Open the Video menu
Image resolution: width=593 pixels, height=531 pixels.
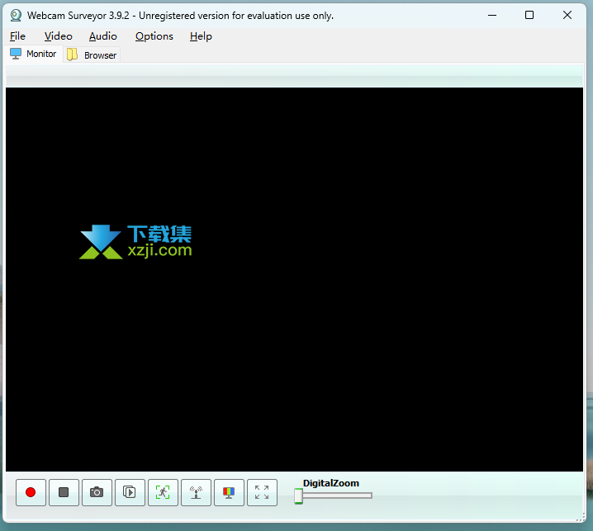(x=59, y=36)
